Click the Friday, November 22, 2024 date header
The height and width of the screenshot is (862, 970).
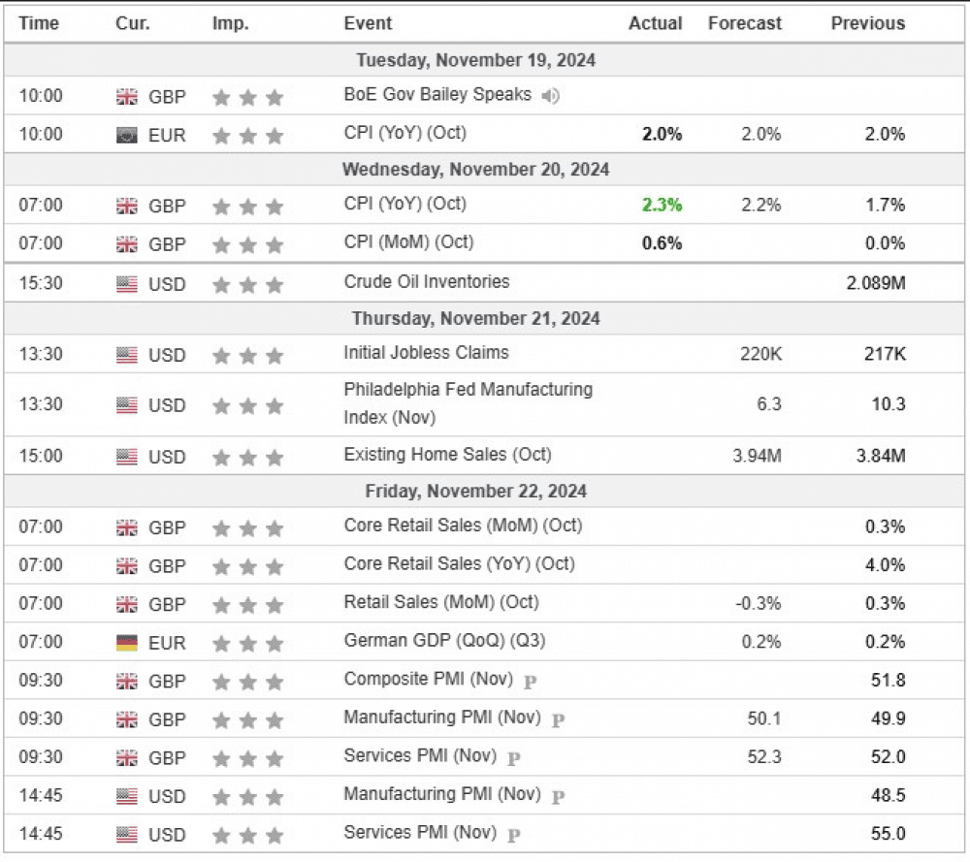click(x=475, y=491)
